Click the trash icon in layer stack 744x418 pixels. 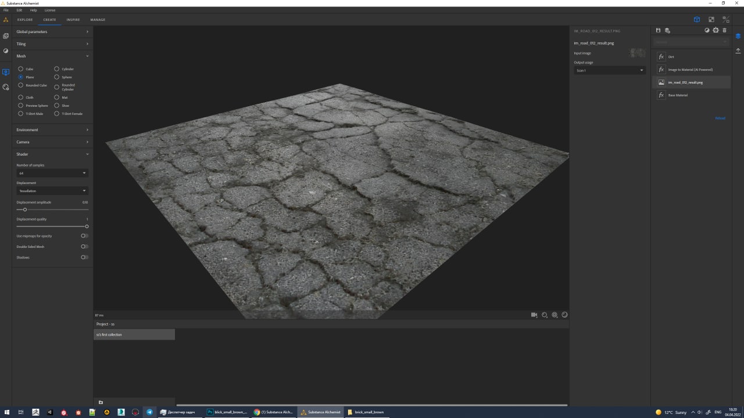(x=724, y=30)
